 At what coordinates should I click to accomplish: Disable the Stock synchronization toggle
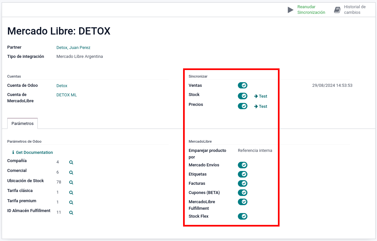tap(242, 96)
